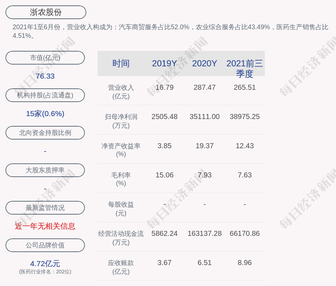Image resolution: width=336 pixels, height=286 pixels.
Task: Select ROE value 19.37
Action: (x=204, y=146)
